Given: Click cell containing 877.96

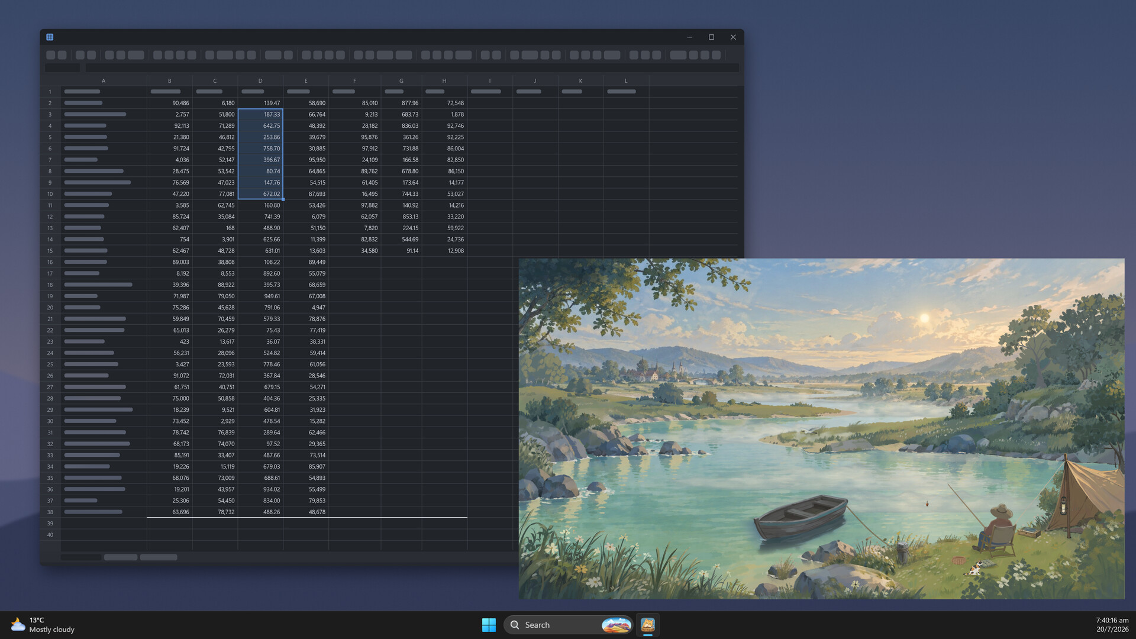Looking at the screenshot, I should [x=401, y=103].
